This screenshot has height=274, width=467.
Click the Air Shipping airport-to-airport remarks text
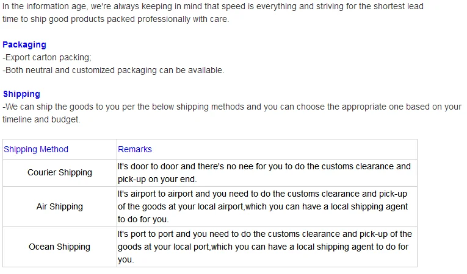coord(262,194)
